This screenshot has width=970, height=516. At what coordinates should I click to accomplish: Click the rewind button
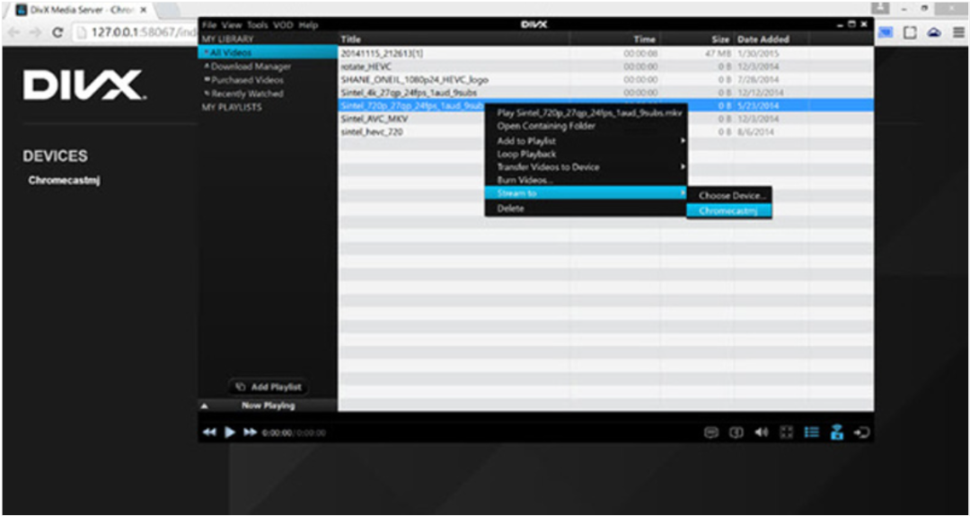[x=208, y=432]
